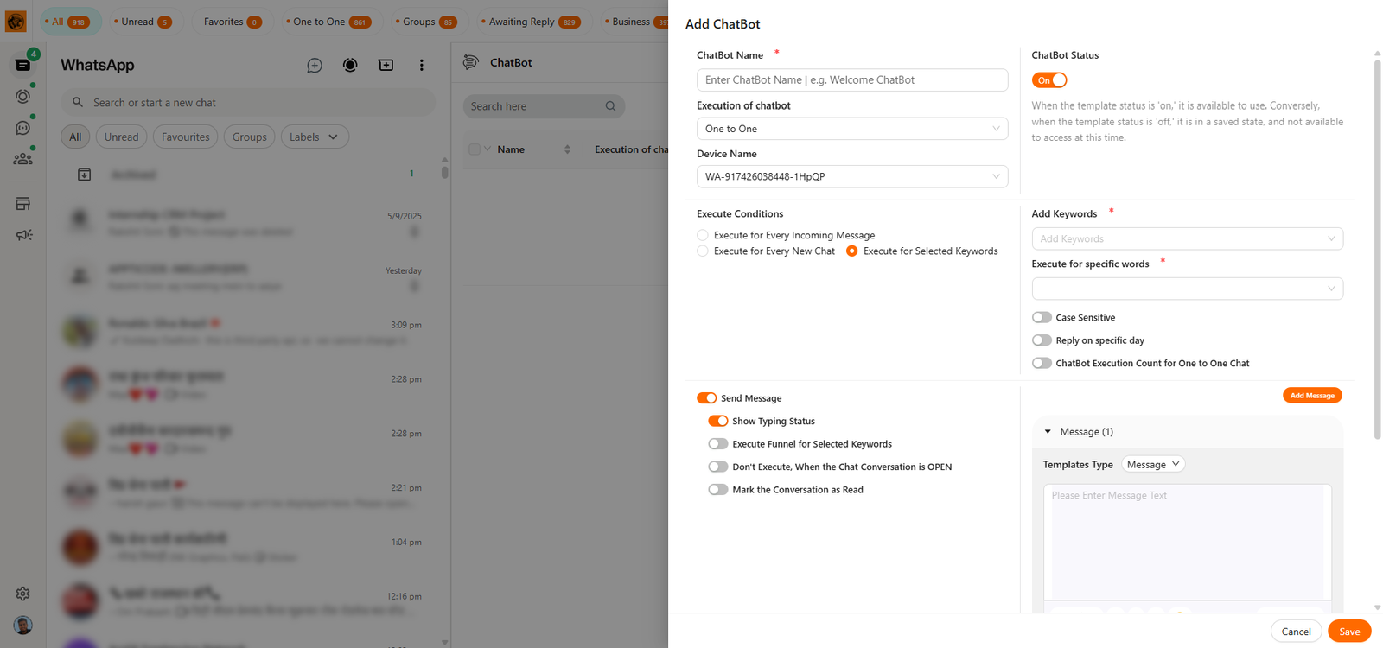Open Status updates in left sidebar
1383x648 pixels.
[x=23, y=96]
